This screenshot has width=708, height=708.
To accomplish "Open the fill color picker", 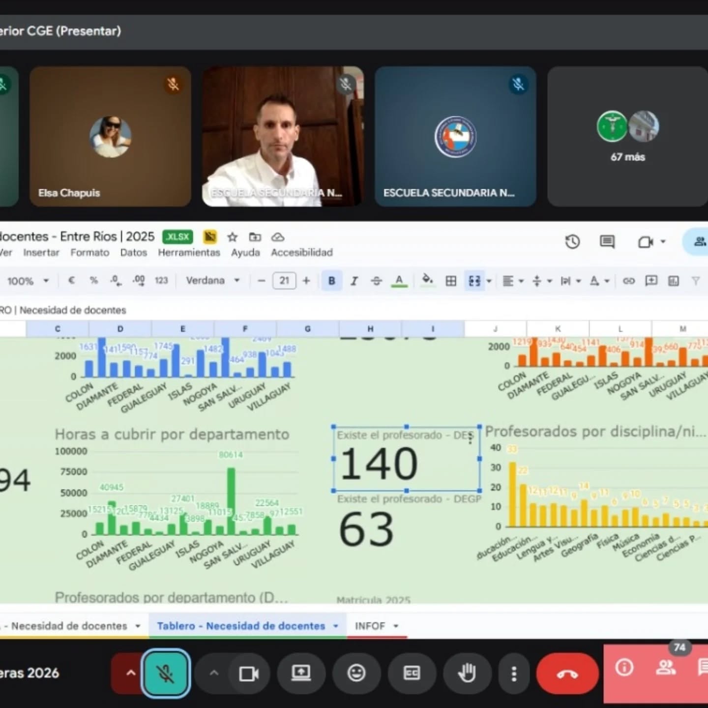I will [427, 281].
